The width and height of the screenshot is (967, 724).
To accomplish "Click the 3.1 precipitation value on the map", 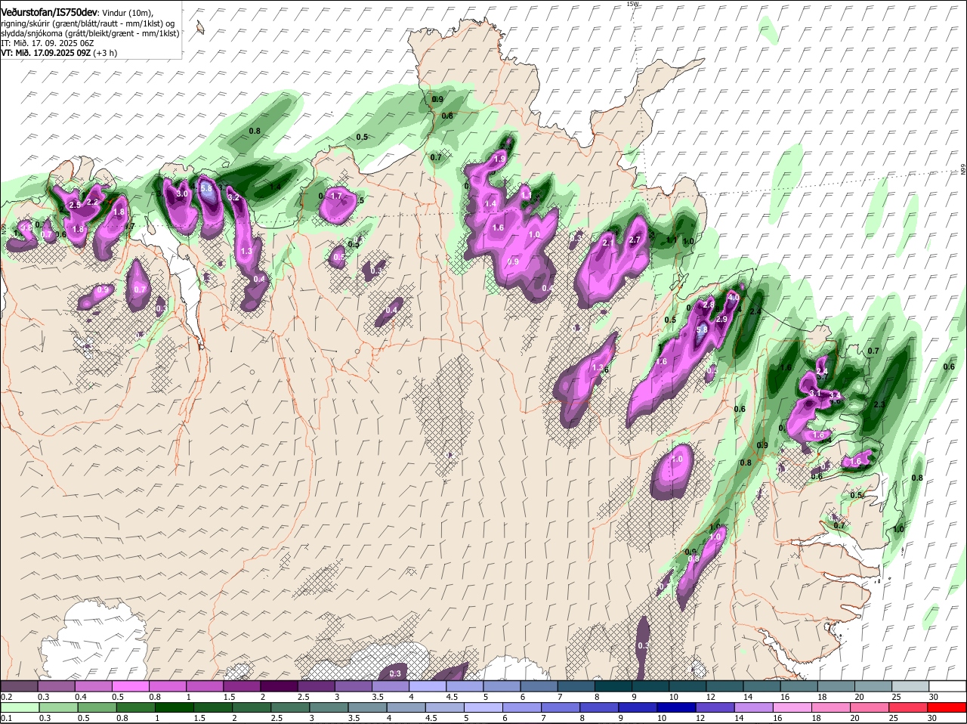I will tap(815, 394).
